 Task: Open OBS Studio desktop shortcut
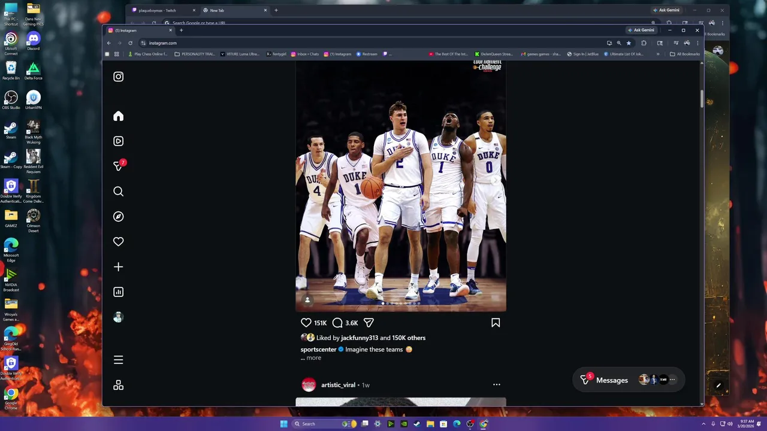coord(11,100)
